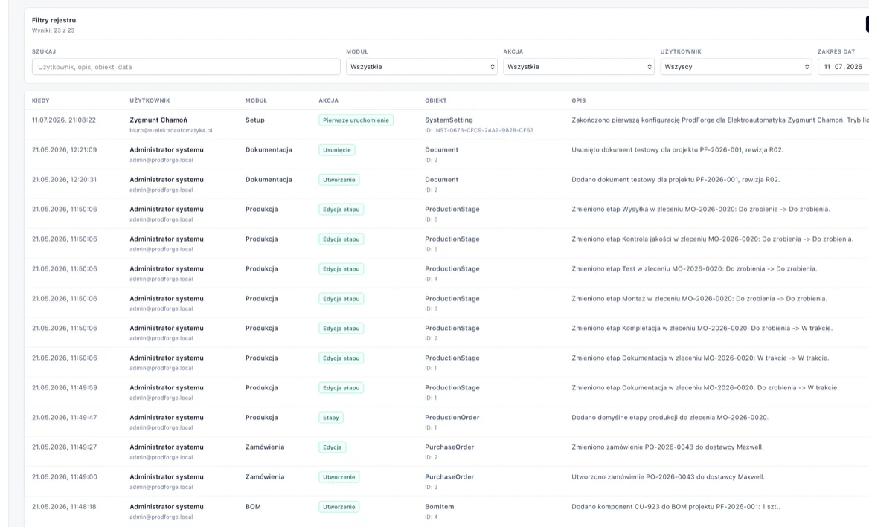Screen dimensions: 869x527
Task: Click Edycja etapu badge for Montaż row
Action: pyautogui.click(x=341, y=299)
